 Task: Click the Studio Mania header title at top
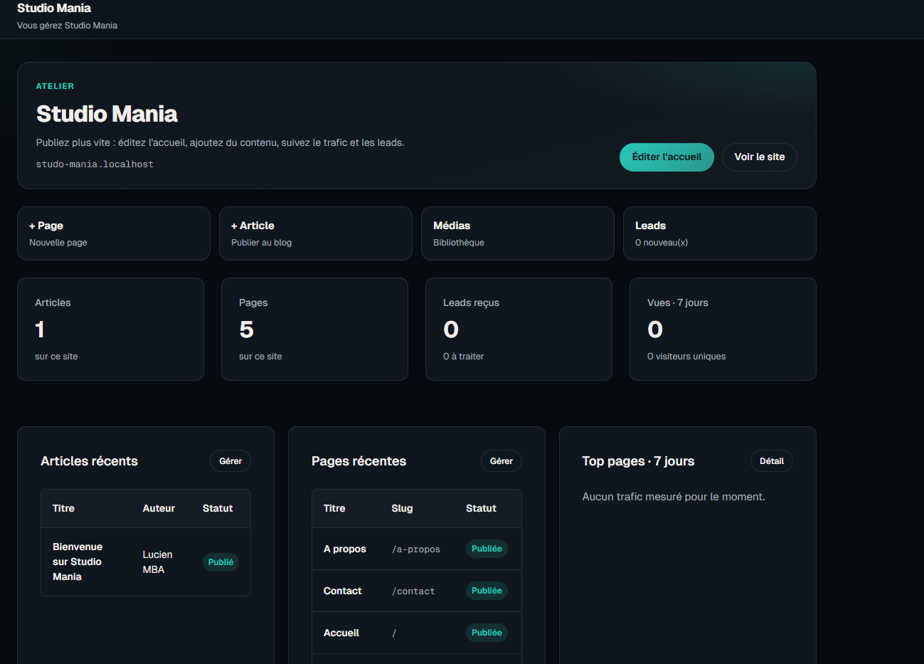pyautogui.click(x=54, y=8)
